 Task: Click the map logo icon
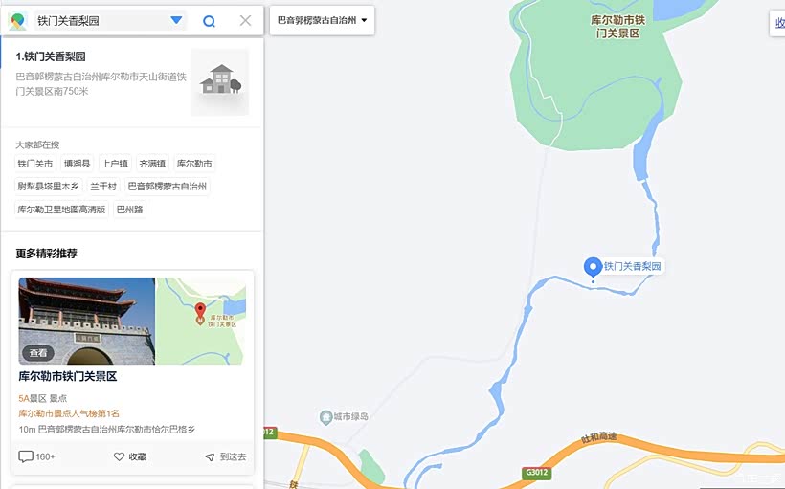(x=17, y=21)
